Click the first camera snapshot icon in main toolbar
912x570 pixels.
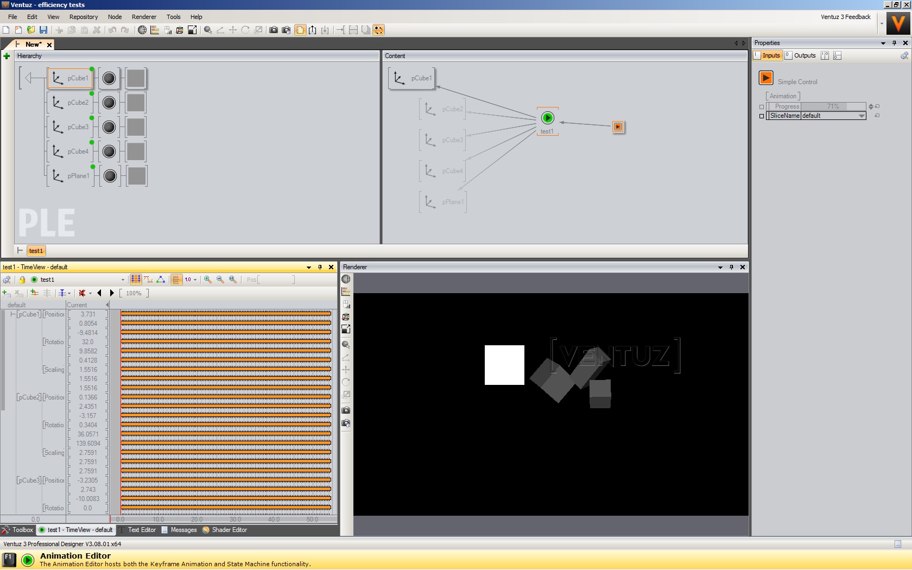tap(274, 30)
